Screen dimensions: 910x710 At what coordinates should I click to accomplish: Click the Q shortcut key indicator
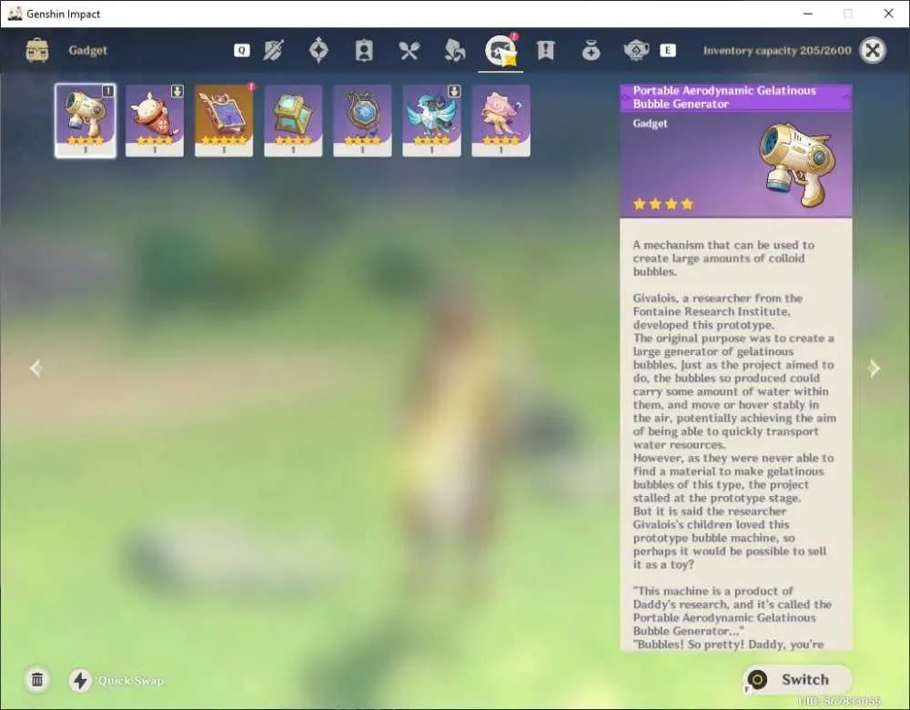coord(241,50)
